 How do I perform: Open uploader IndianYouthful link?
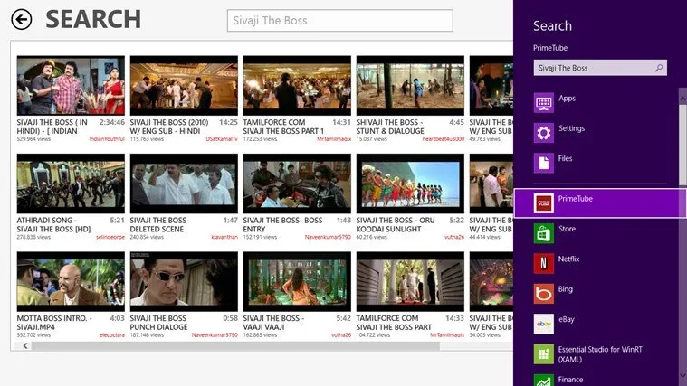[107, 139]
